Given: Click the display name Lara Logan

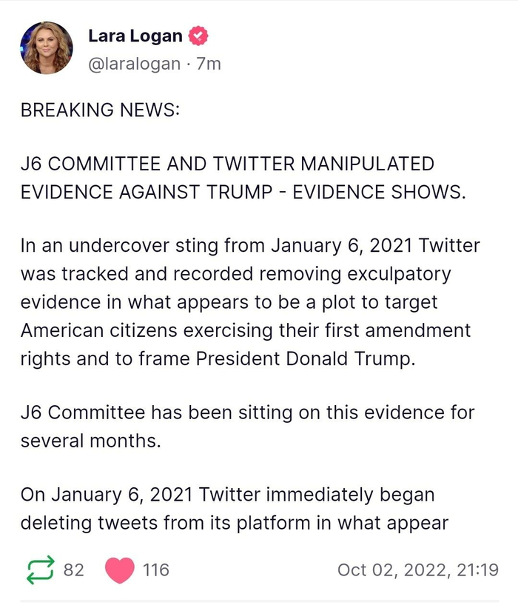Looking at the screenshot, I should 135,35.
